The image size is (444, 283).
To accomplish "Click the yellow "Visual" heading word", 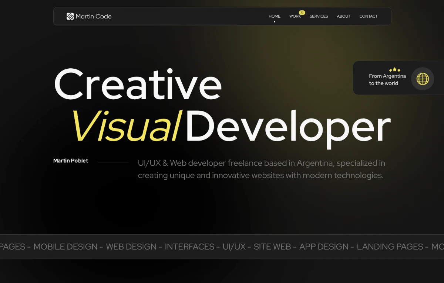I will [126, 126].
